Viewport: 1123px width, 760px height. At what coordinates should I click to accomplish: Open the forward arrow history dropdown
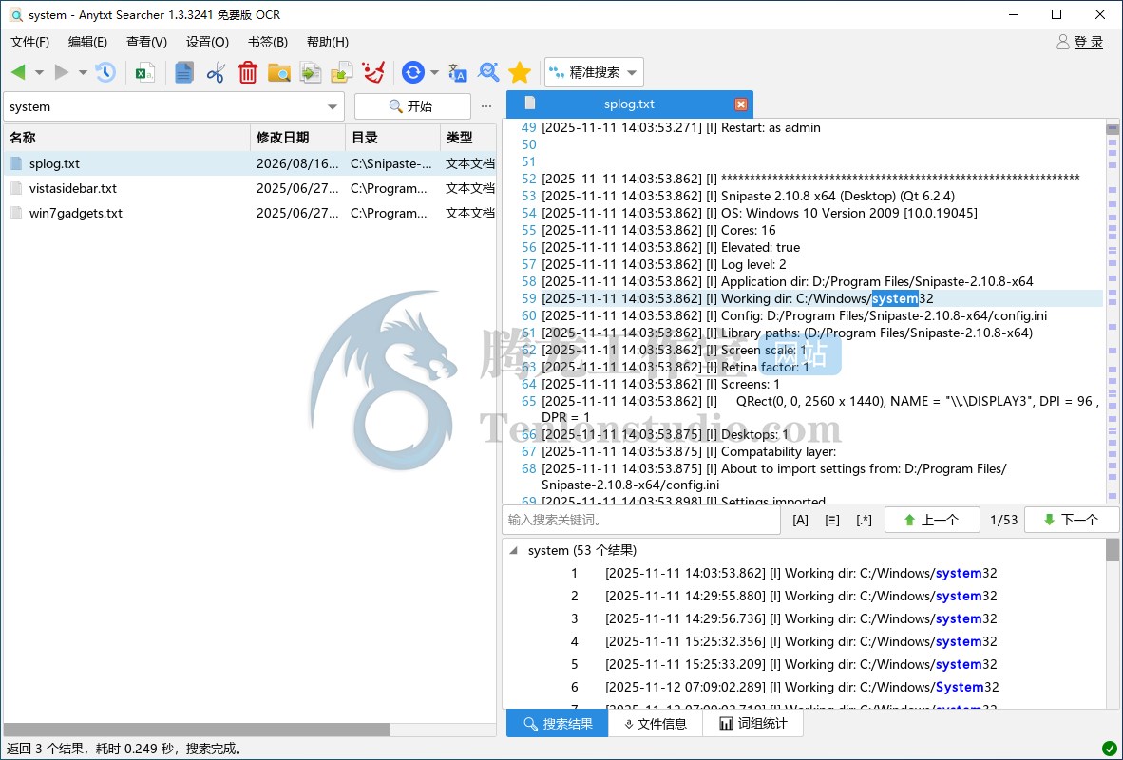click(x=83, y=72)
